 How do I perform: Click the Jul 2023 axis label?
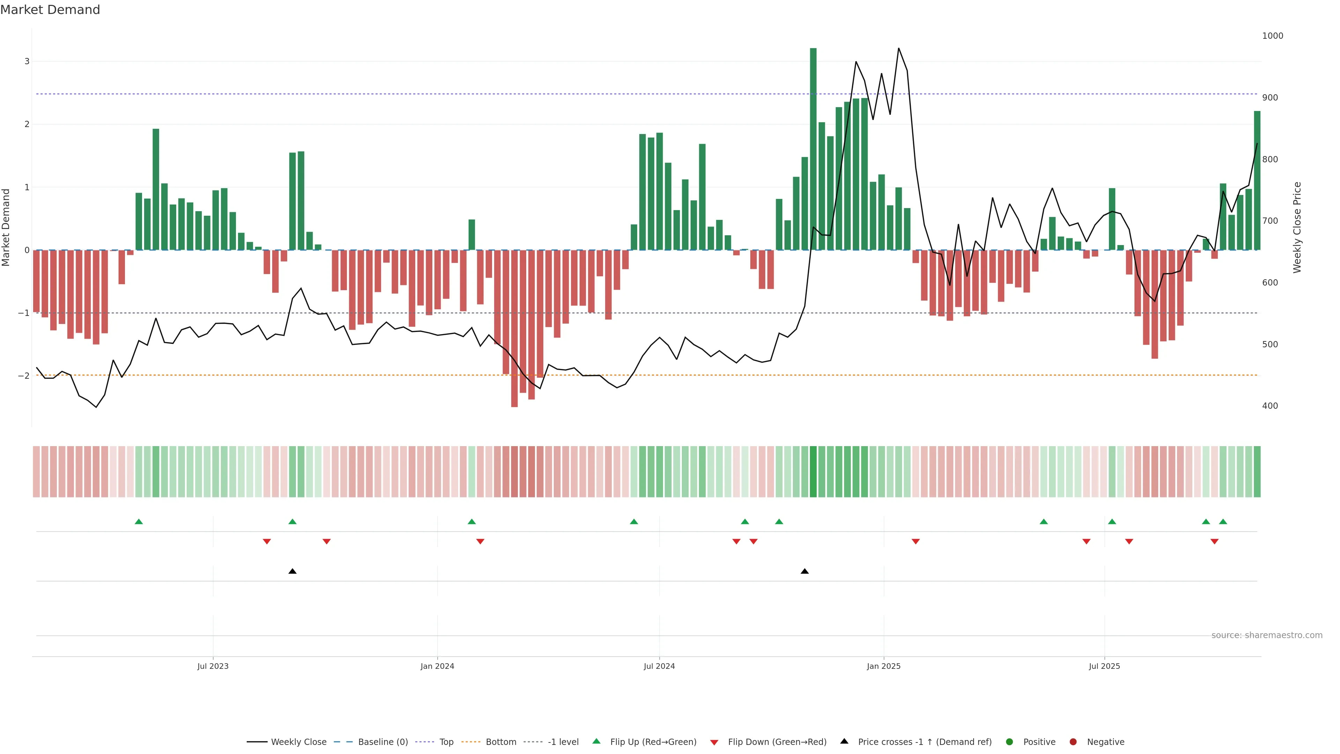coord(213,666)
